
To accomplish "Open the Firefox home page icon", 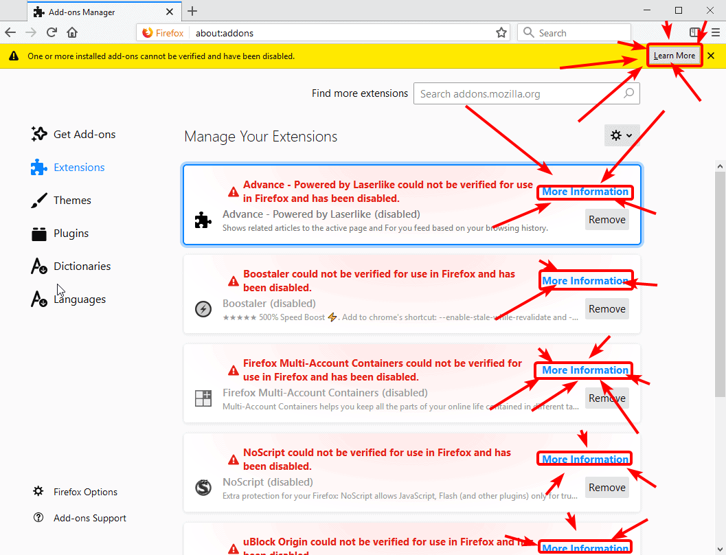I will click(x=71, y=32).
